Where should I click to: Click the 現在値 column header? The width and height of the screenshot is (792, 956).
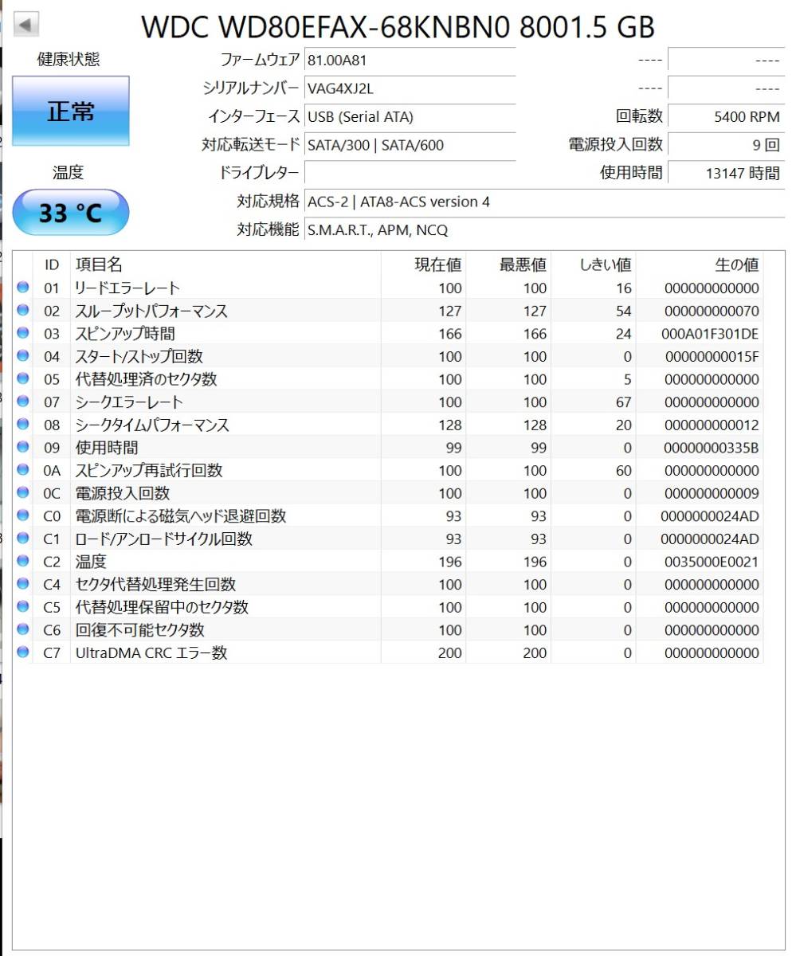(423, 264)
